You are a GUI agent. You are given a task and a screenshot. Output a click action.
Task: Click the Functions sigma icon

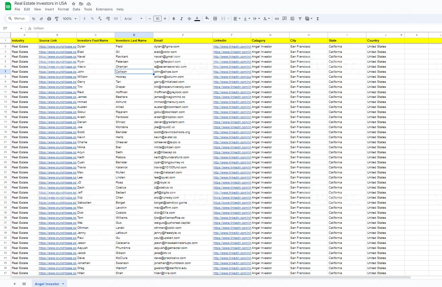point(318,19)
